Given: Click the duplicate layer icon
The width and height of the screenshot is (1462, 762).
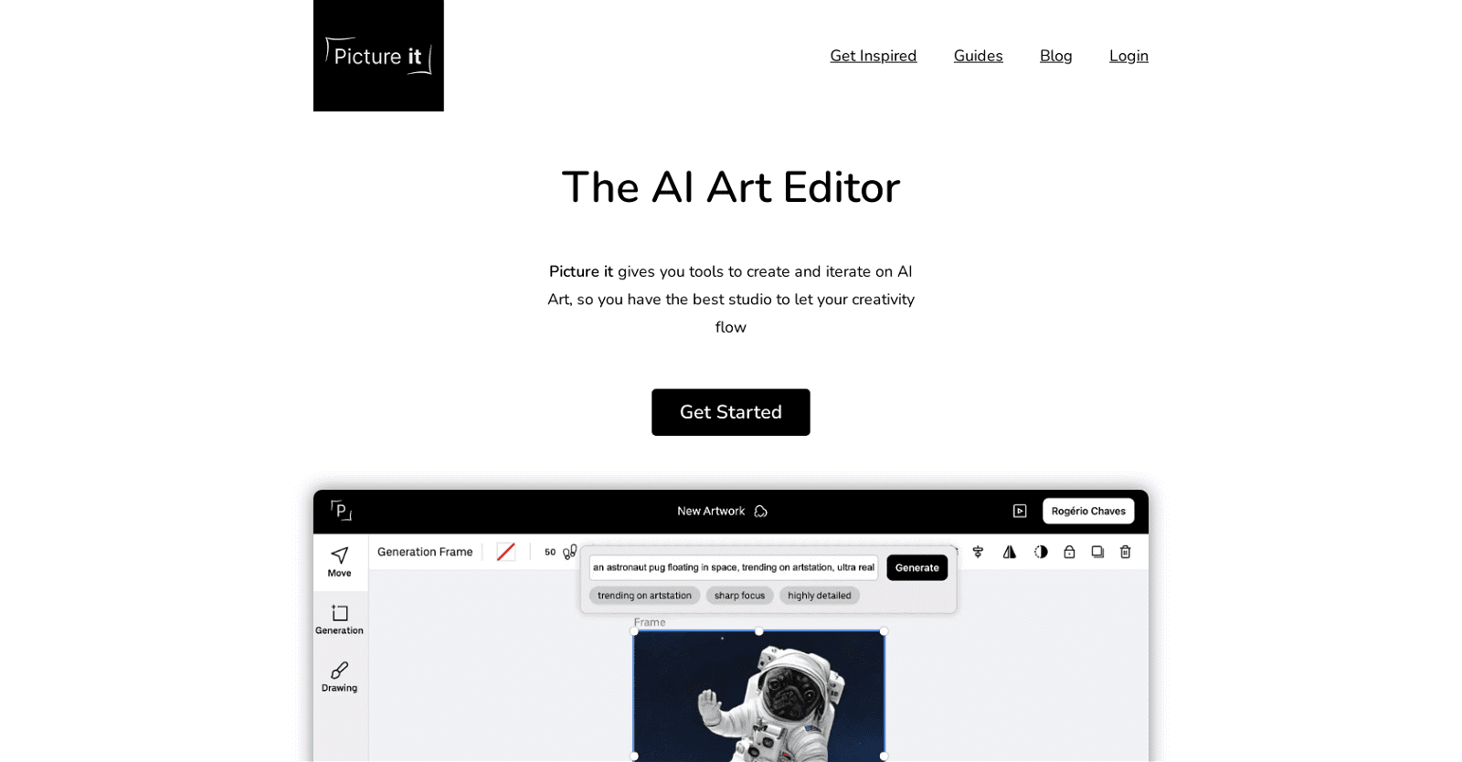Looking at the screenshot, I should click(1097, 552).
